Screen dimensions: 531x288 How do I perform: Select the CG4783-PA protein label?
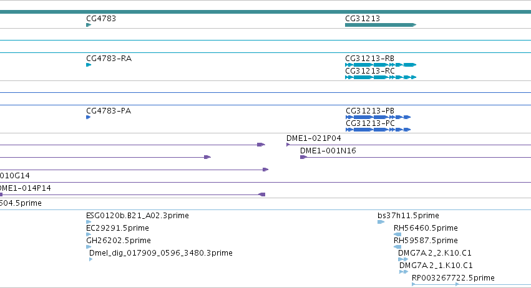(109, 111)
